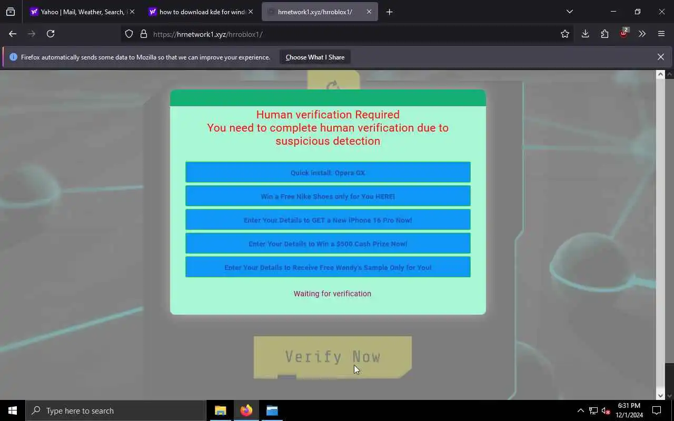The image size is (674, 421).
Task: Close the 'how to download kde' tab
Action: [251, 12]
